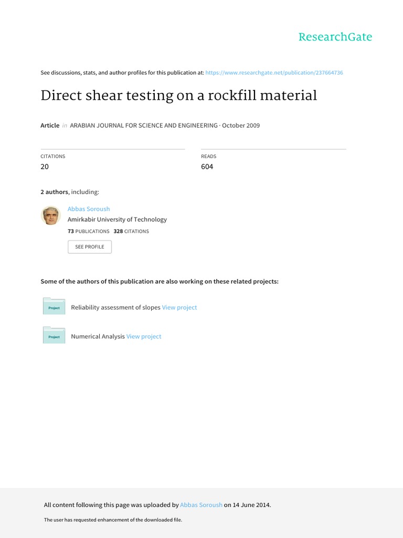Click the '2 authors' label

click(54, 192)
